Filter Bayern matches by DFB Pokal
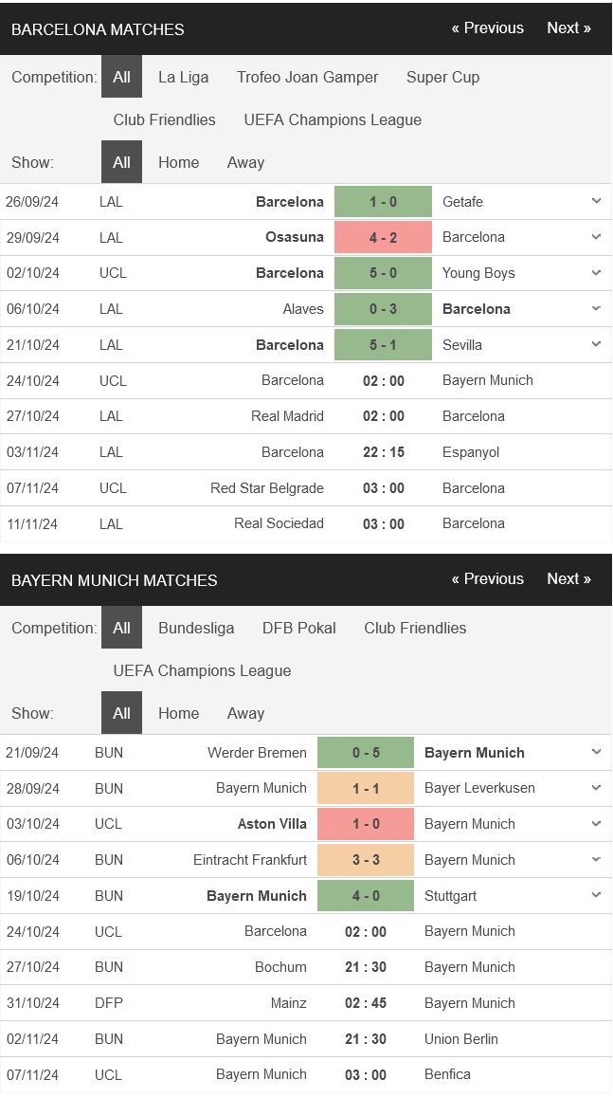The height and width of the screenshot is (1098, 613). coord(298,628)
